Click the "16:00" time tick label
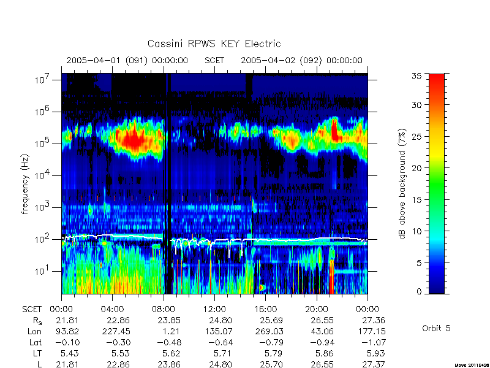Viewport: 490px width, 368px height. pos(265,309)
